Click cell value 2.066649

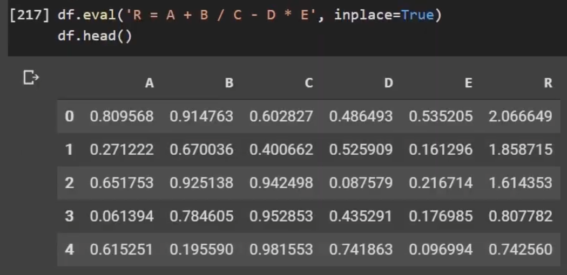coord(521,116)
